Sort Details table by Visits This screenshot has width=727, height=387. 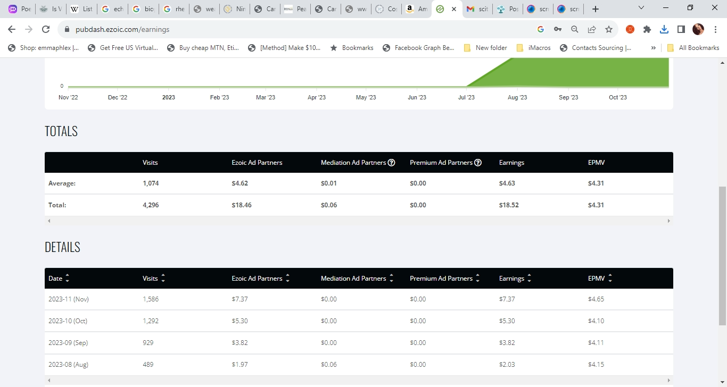[x=163, y=279]
